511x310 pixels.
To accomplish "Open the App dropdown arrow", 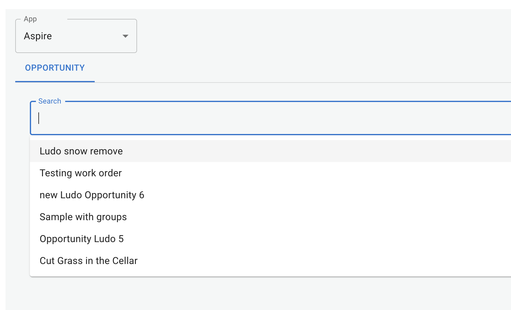I will (125, 36).
